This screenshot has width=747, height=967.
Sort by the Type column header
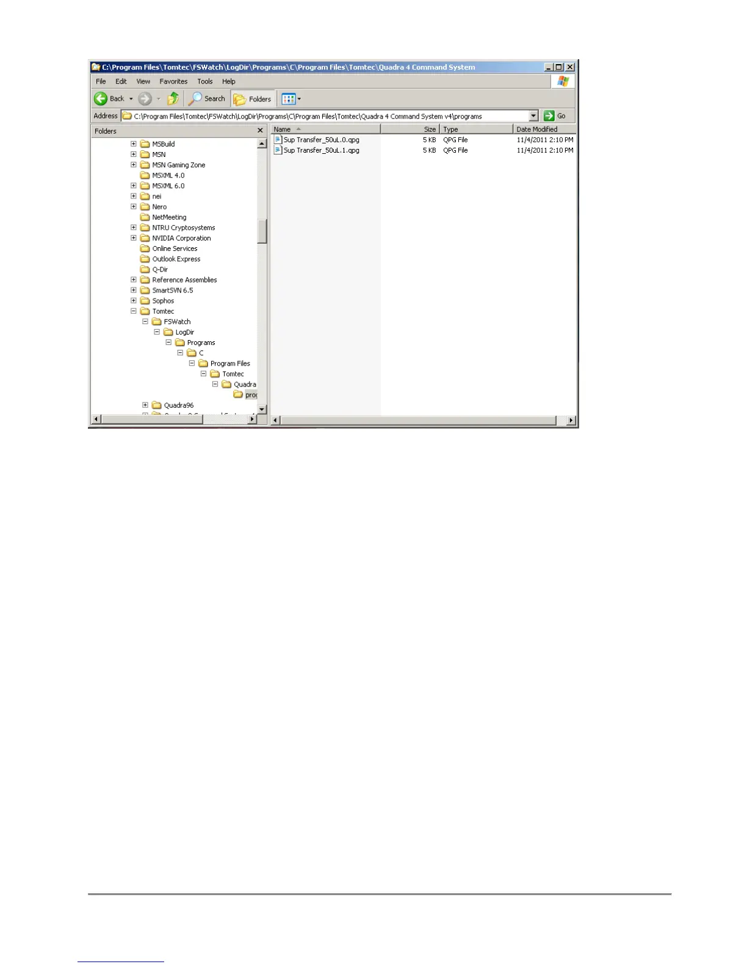tap(476, 129)
